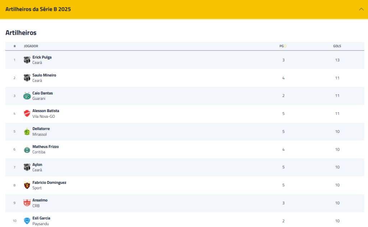Image resolution: width=368 pixels, height=227 pixels.
Task: Click rank number 1 in first row
Action: 14,60
